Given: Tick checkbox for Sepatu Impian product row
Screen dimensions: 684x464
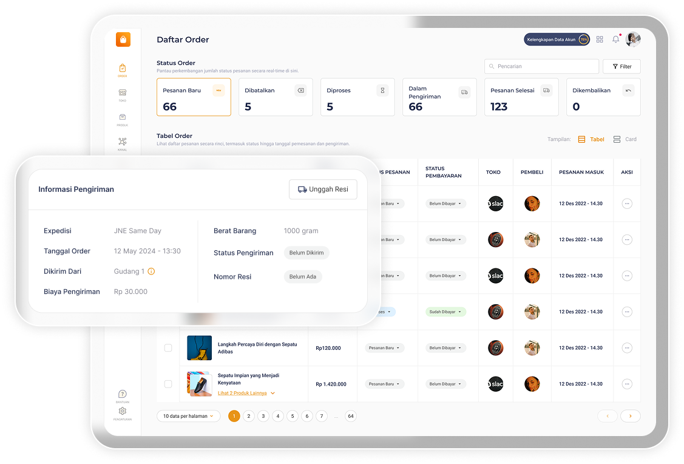Looking at the screenshot, I should [x=168, y=384].
